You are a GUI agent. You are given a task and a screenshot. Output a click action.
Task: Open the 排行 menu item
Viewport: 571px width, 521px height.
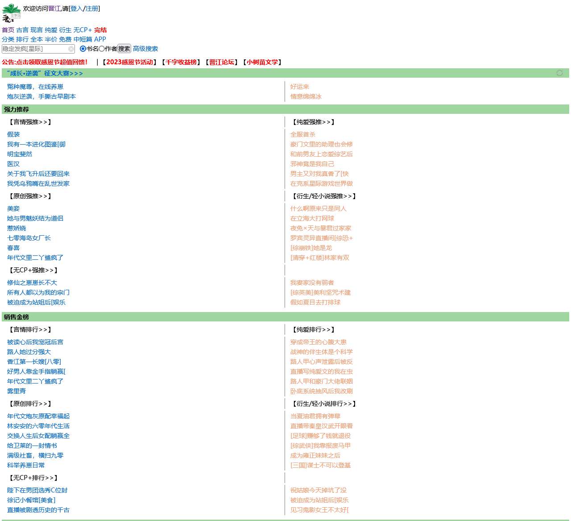pyautogui.click(x=22, y=39)
